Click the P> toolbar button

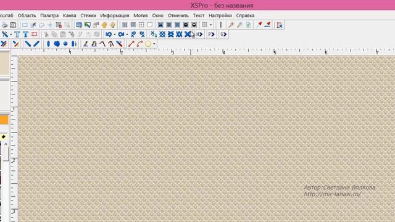tap(211, 35)
